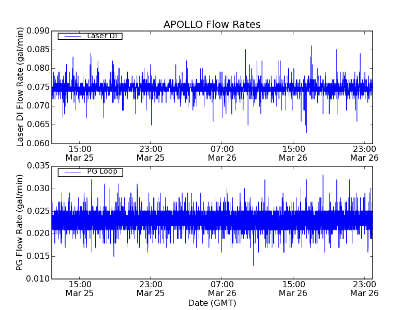Click blue line sample in PG Loop legend
Viewport: 414px width, 310px height.
click(x=71, y=172)
